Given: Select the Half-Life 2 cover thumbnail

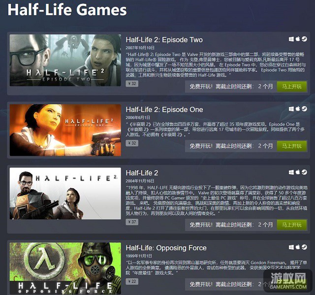Looking at the screenshot, I should click(65, 193).
